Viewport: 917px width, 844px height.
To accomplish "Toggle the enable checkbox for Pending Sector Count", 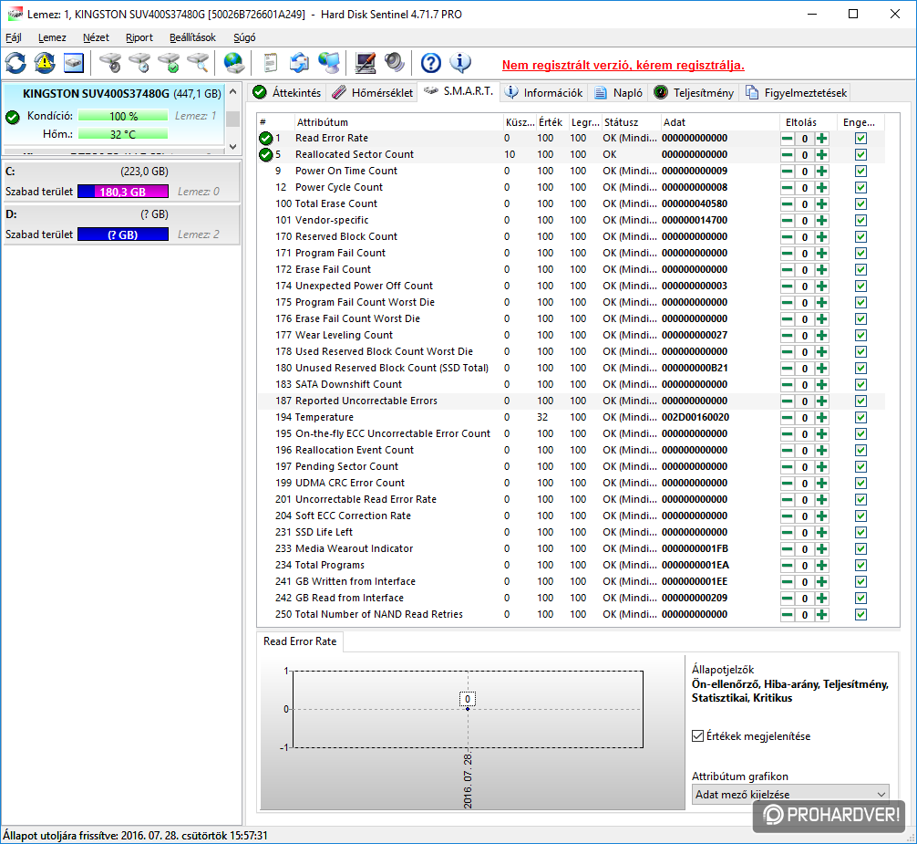I will point(860,467).
